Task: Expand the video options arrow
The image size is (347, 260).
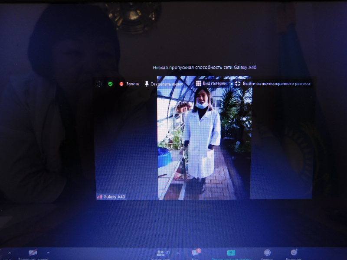Action: coord(48,252)
